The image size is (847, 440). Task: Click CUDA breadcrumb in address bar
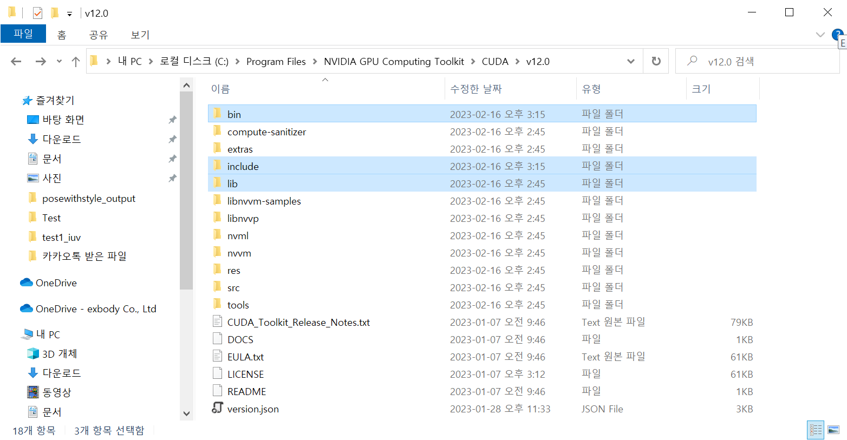495,61
